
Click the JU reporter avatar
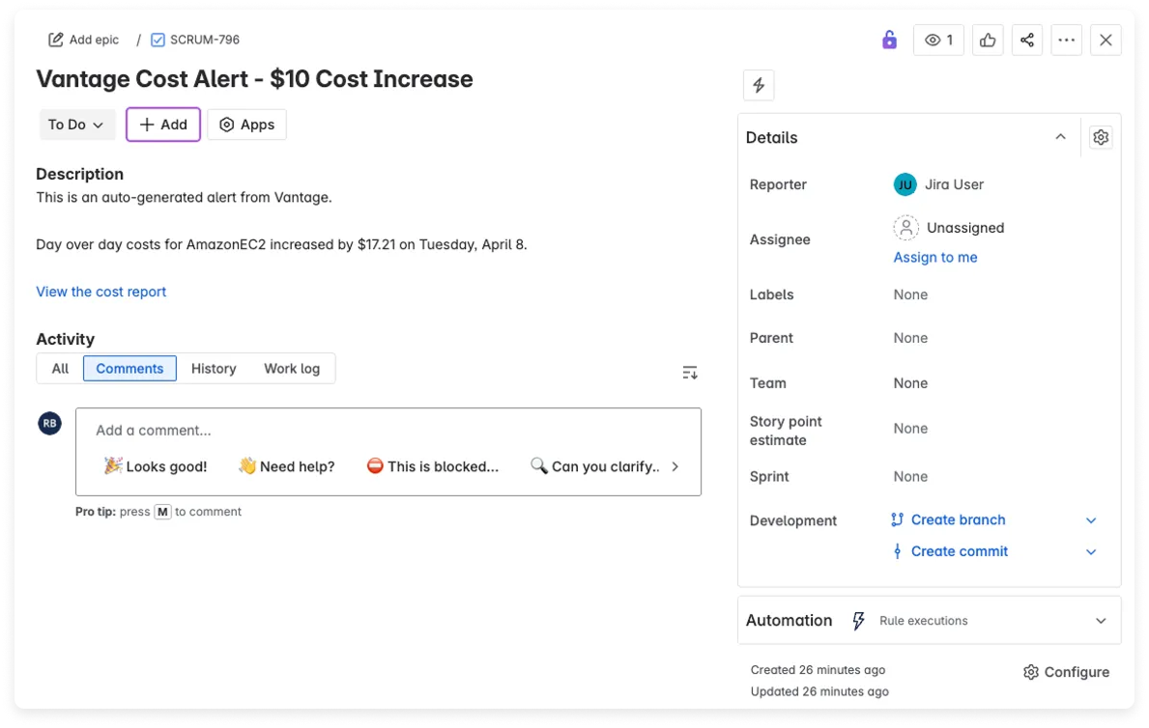(x=905, y=184)
